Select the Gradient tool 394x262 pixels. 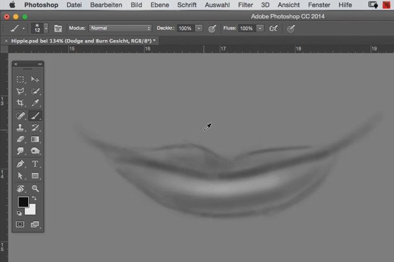[35, 139]
